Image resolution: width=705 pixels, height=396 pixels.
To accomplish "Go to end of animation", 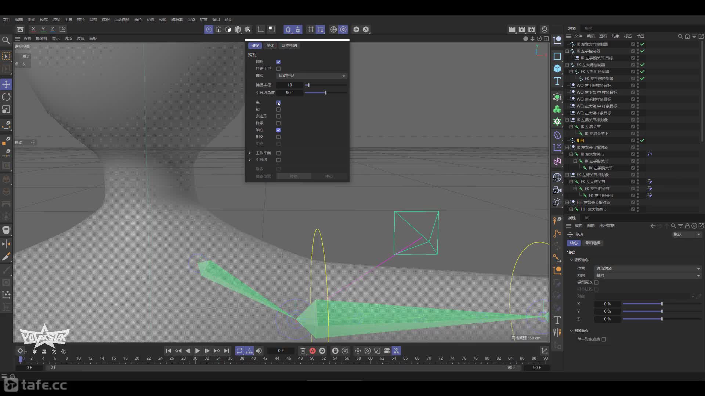I will [227, 351].
